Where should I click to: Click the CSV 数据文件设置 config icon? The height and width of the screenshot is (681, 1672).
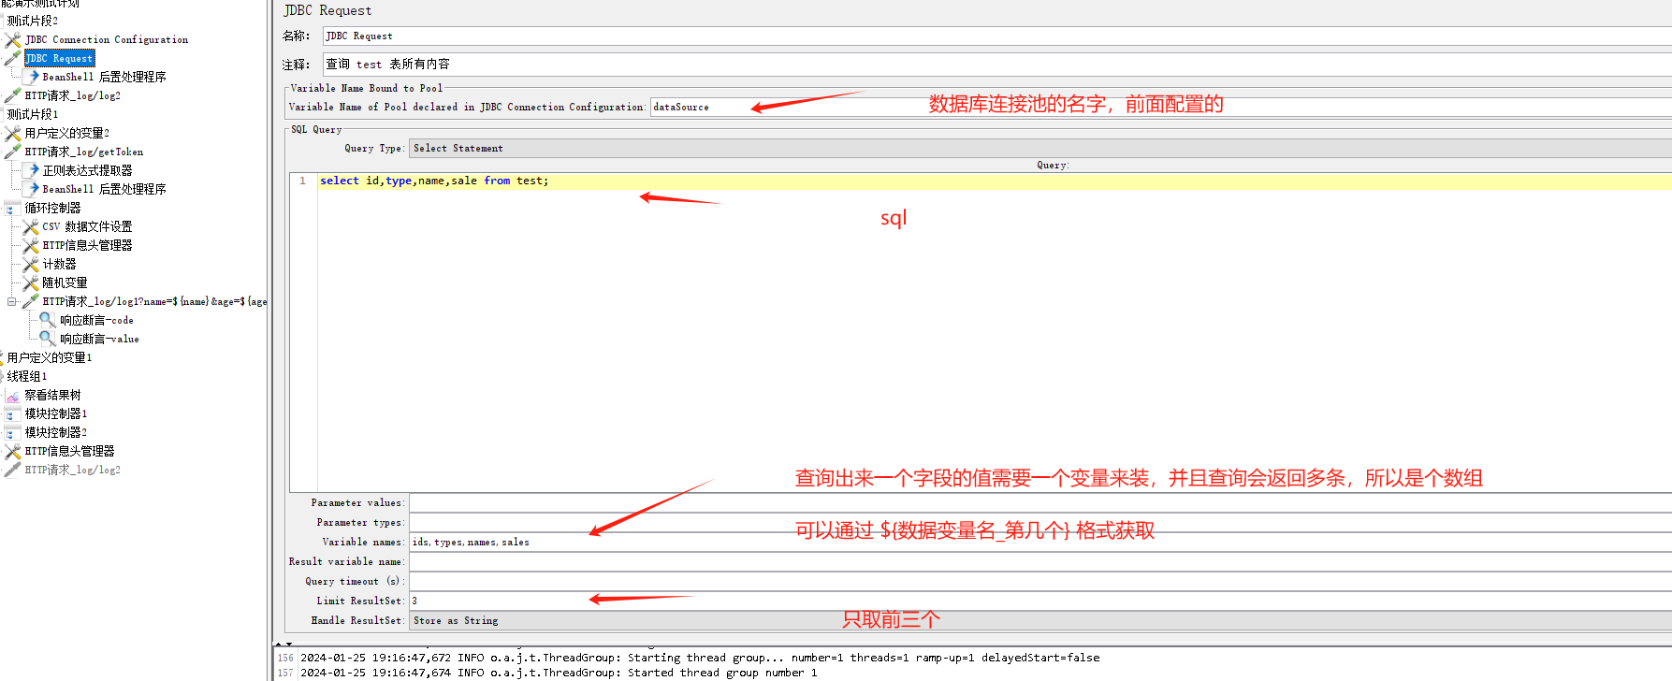click(x=31, y=226)
